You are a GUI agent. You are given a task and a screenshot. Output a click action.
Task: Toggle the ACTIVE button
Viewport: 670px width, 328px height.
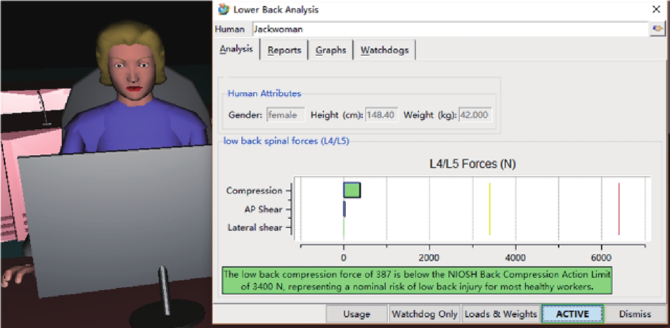(x=572, y=314)
